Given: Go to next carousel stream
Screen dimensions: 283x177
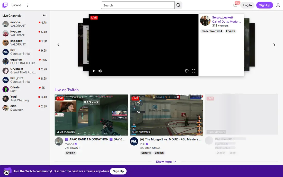Looking at the screenshot, I should (274, 45).
